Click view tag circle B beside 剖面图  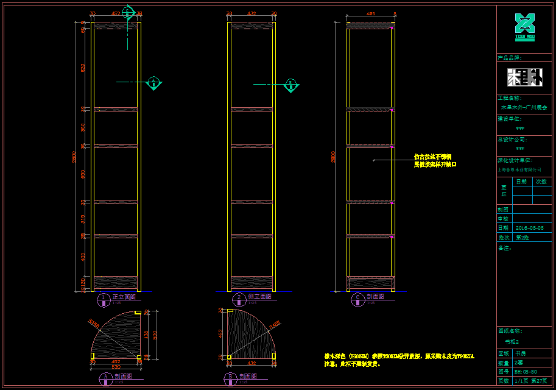(230, 379)
